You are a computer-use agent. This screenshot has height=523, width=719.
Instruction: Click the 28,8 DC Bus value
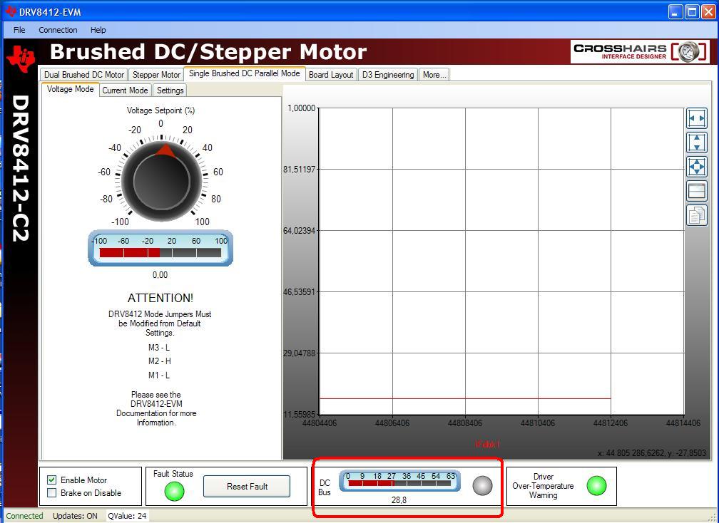coord(399,500)
